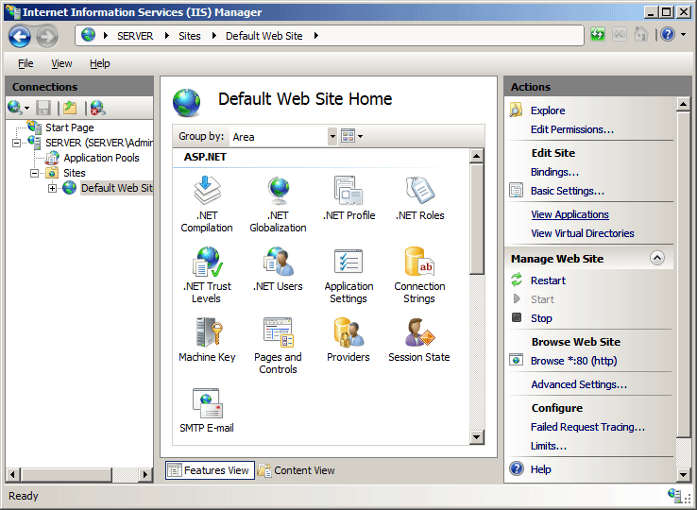Open the .NET Roles feature
The height and width of the screenshot is (510, 697).
tap(419, 198)
